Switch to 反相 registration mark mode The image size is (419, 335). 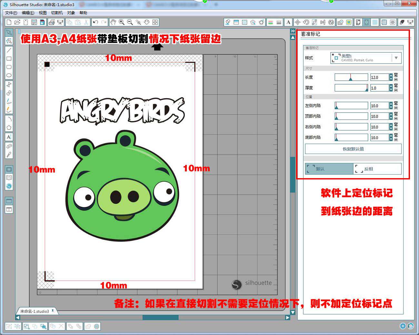click(377, 169)
